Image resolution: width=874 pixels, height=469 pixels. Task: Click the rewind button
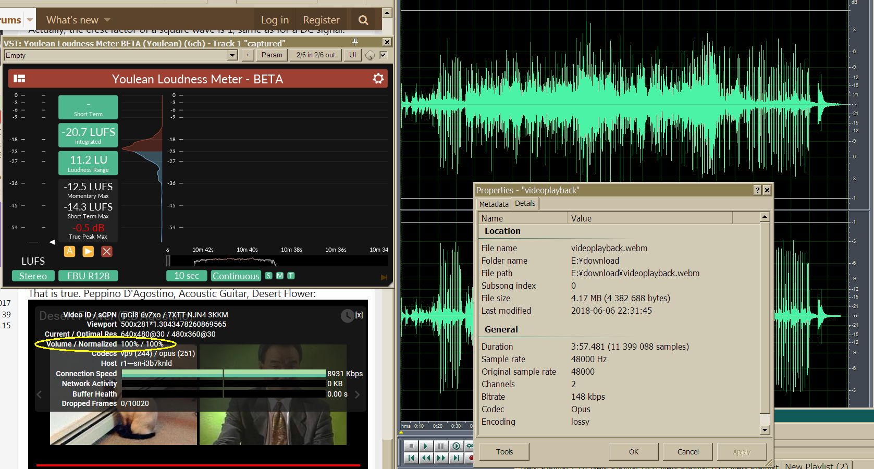pos(426,458)
